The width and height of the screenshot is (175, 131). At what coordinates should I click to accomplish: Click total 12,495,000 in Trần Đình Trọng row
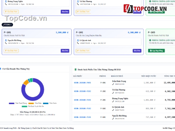169,83
